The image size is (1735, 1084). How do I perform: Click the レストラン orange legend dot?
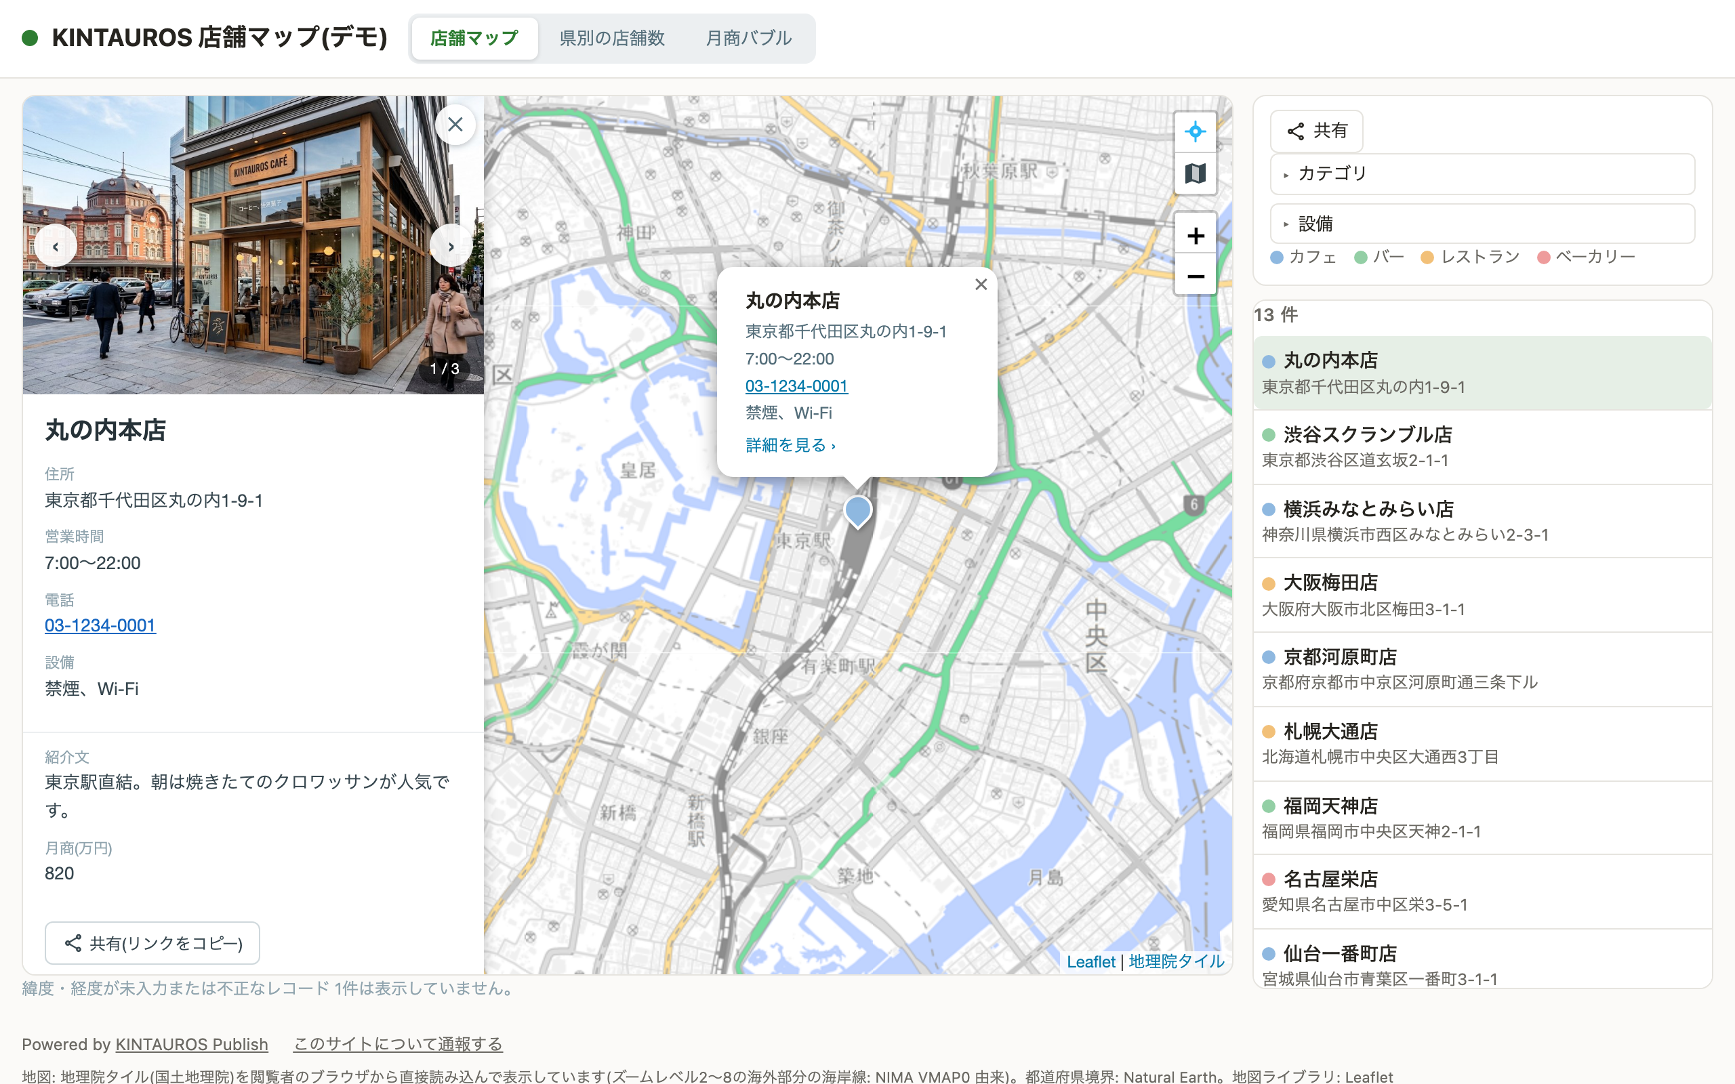[1427, 257]
